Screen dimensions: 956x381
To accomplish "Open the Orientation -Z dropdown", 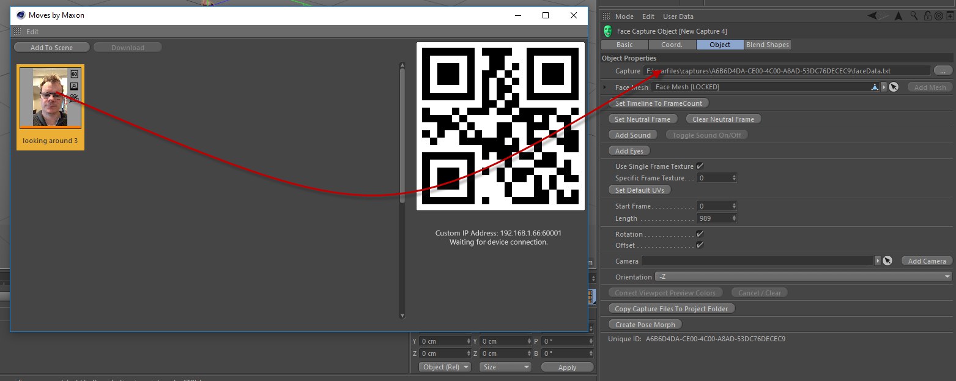I will tap(803, 277).
